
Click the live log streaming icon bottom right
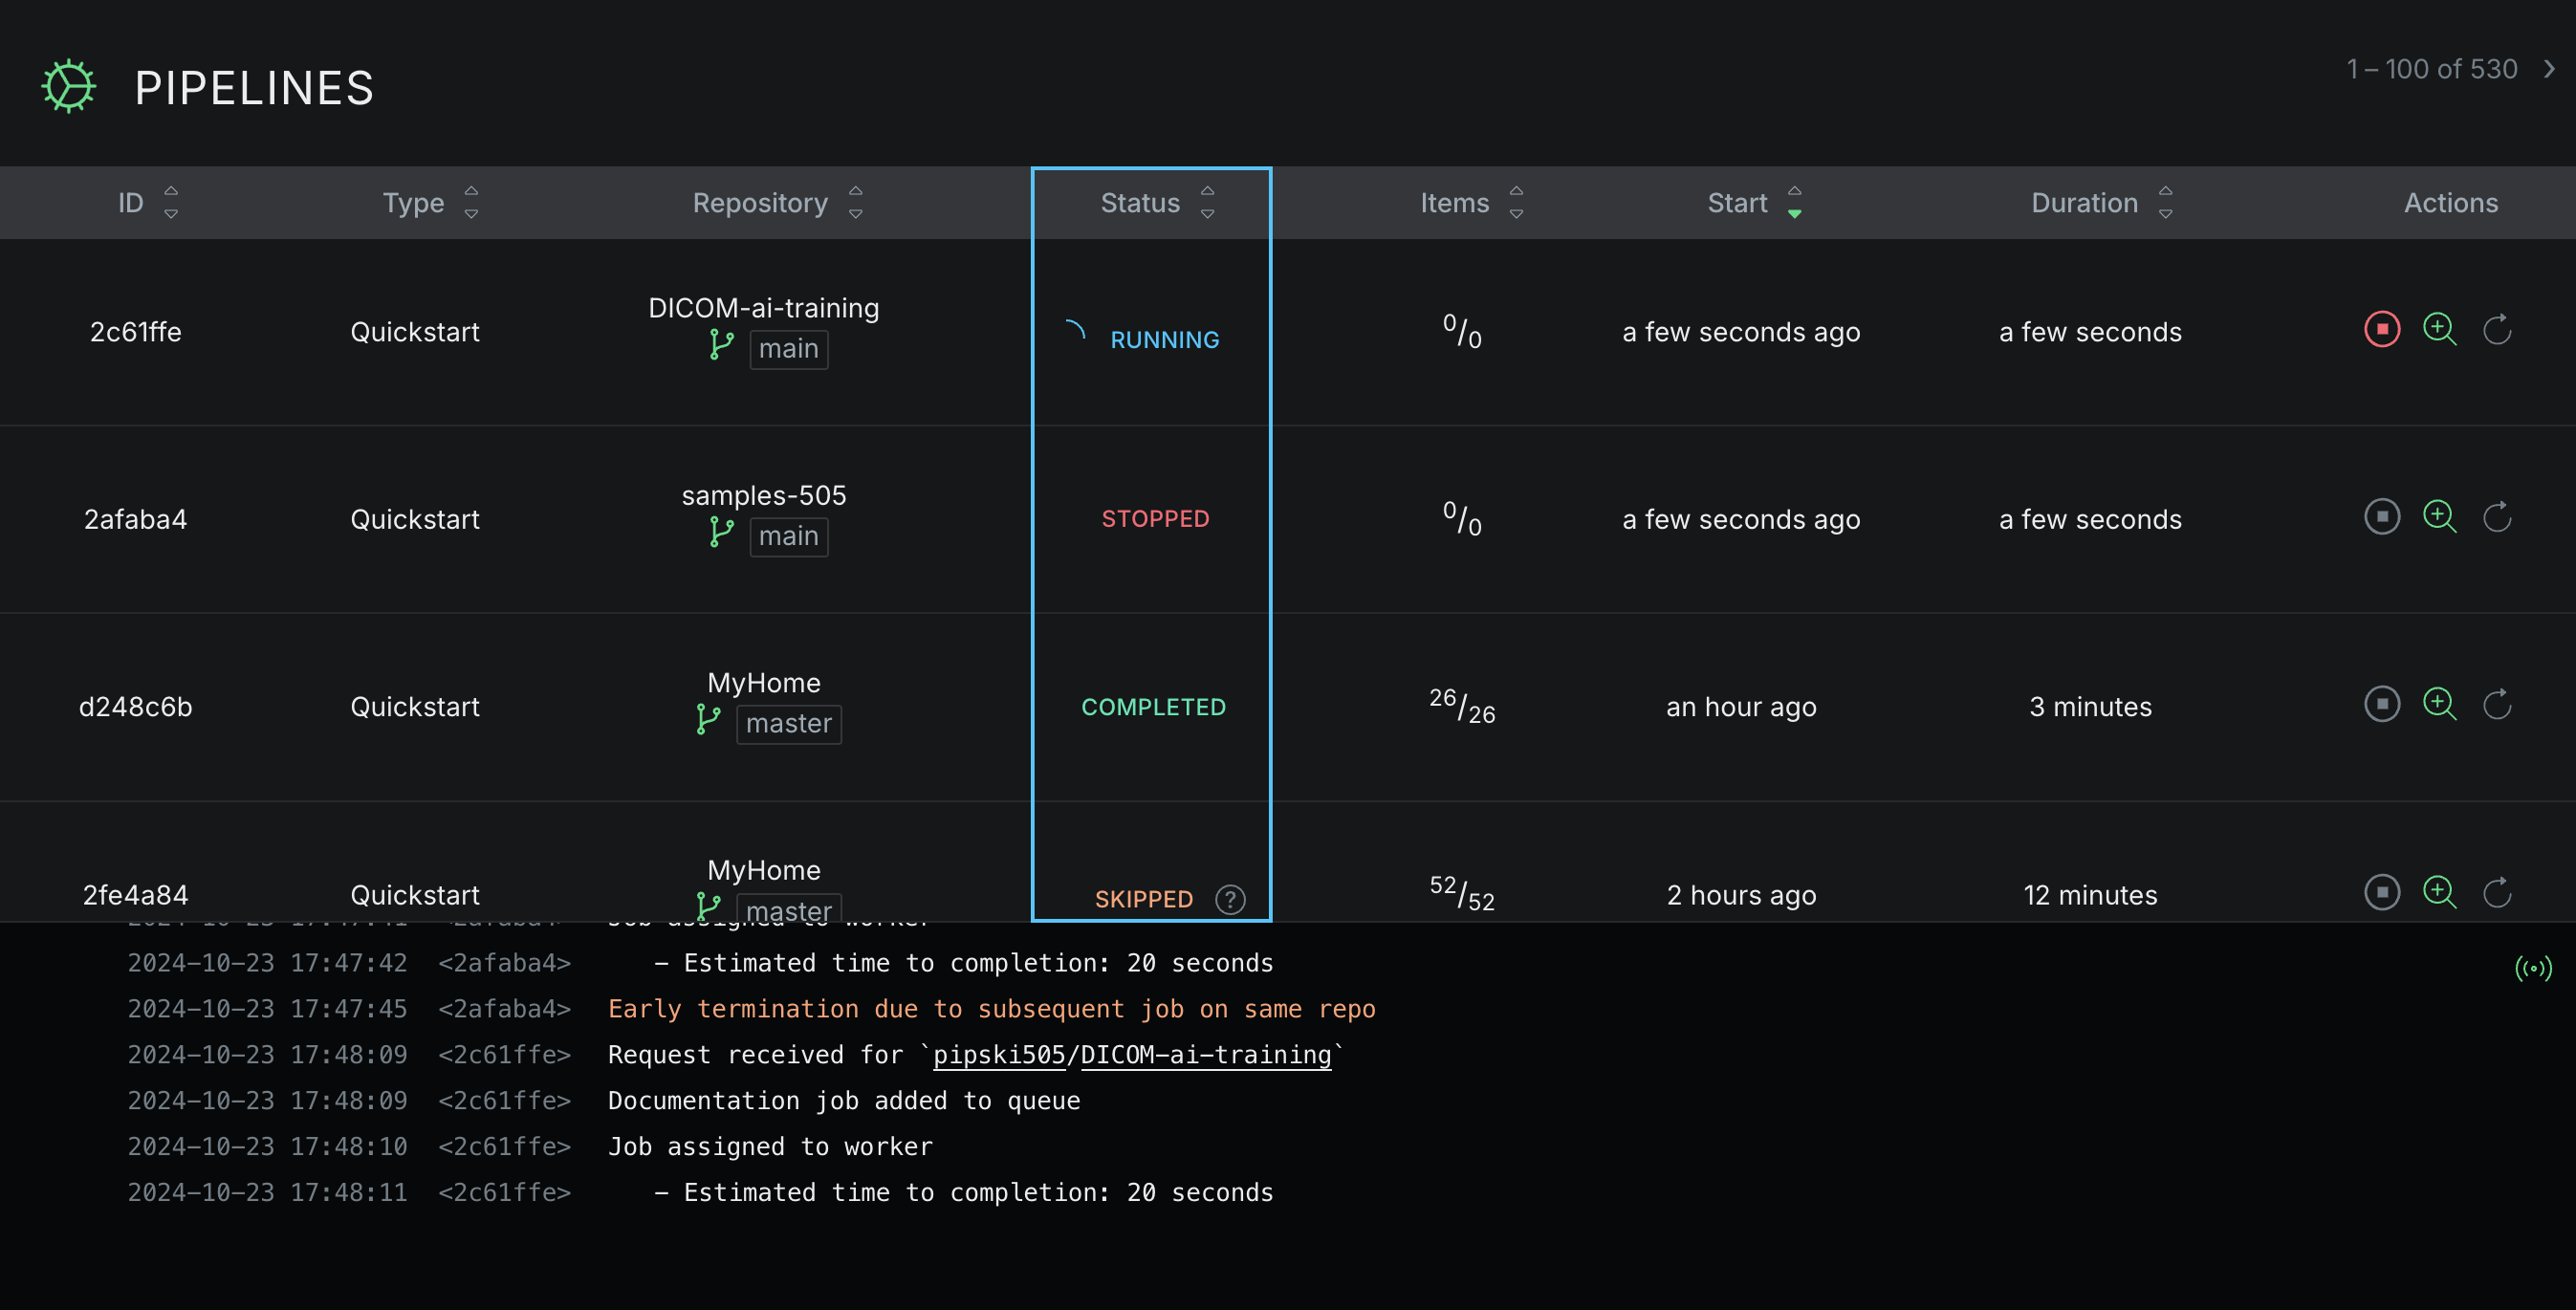tap(2534, 968)
